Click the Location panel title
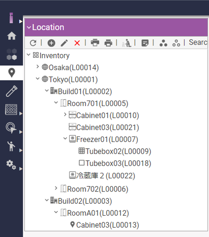The image size is (209, 237). click(x=48, y=27)
